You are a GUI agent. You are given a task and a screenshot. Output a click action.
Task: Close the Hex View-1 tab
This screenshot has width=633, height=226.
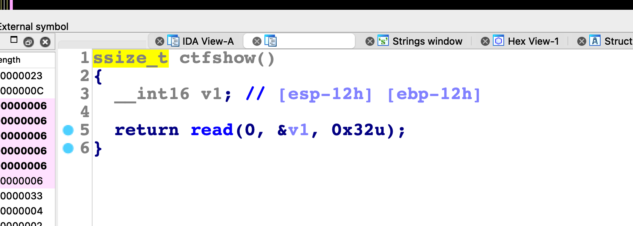coord(485,41)
